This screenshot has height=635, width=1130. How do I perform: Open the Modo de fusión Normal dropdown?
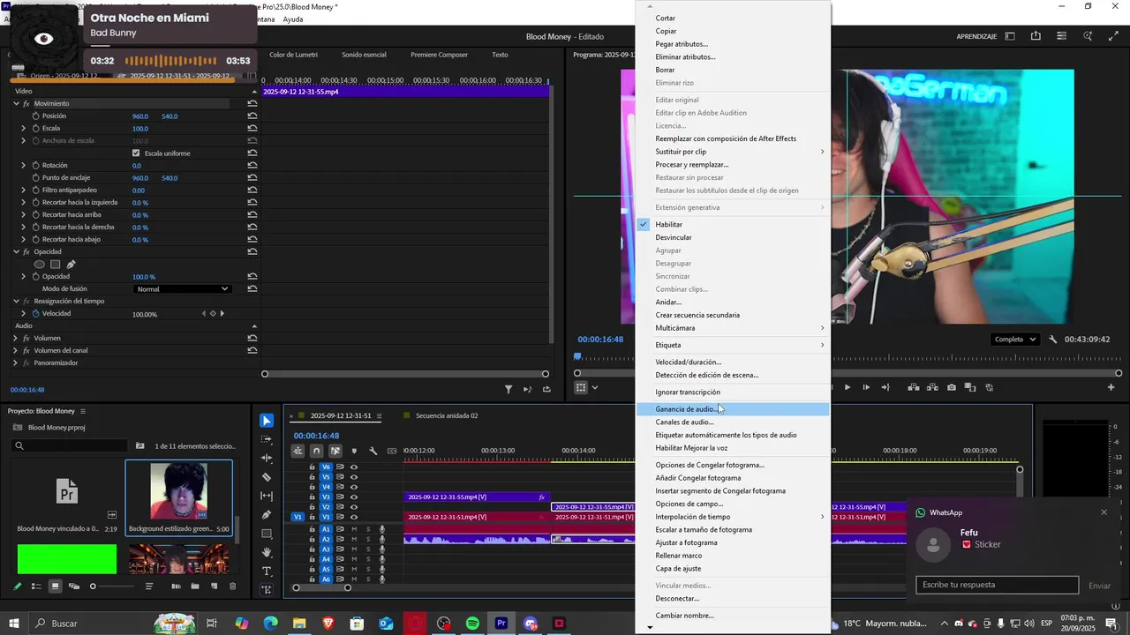pos(182,289)
